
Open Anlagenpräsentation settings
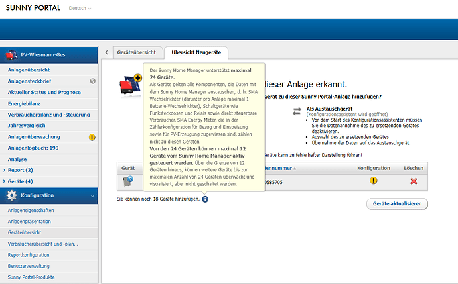coord(29,222)
